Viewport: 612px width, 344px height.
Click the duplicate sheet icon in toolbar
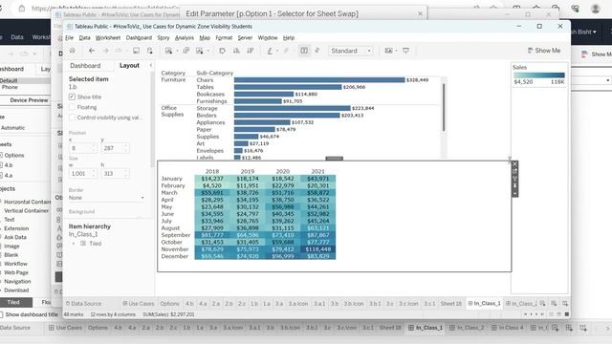pyautogui.click(x=186, y=51)
